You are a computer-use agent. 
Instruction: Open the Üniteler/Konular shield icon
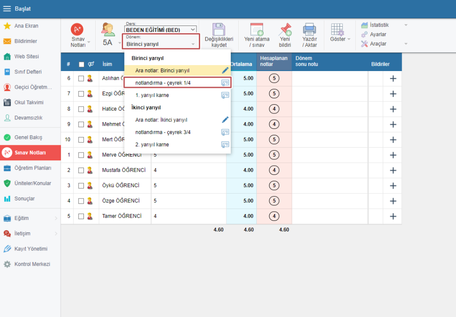click(7, 184)
